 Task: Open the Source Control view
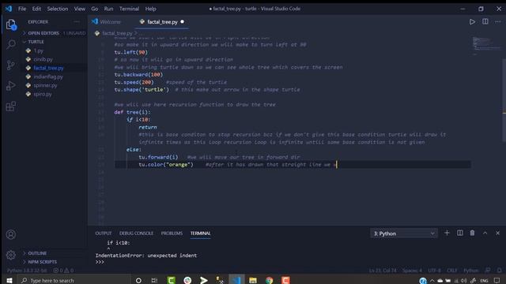point(10,65)
